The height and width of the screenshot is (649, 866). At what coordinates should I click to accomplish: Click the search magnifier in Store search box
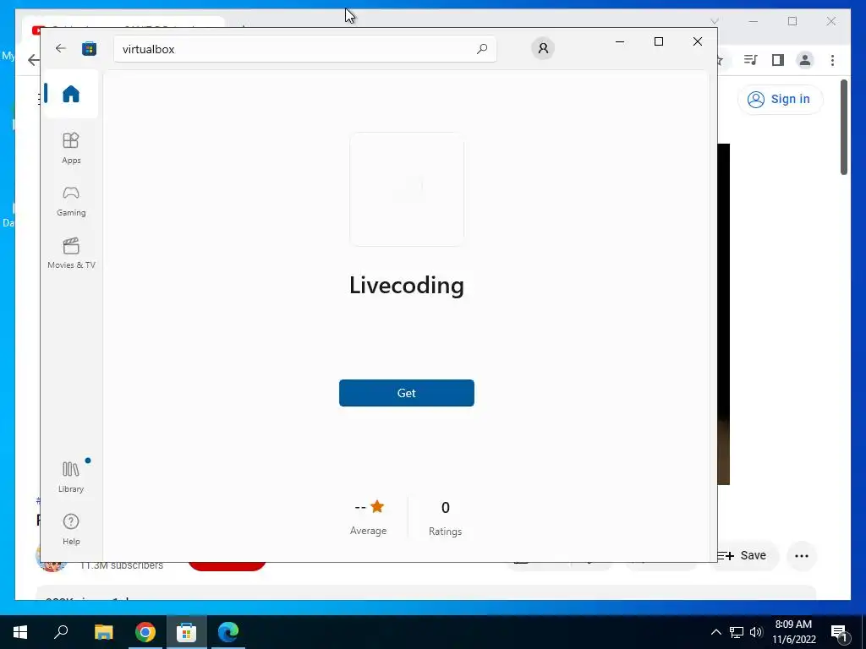481,48
